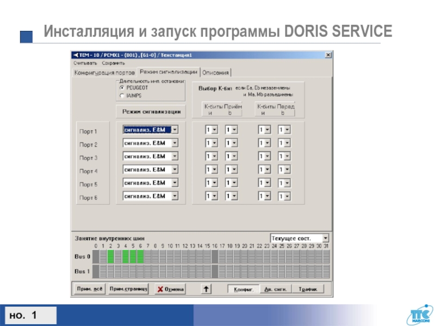
Task: Select the IA/MPS radio button
Action: [122, 96]
